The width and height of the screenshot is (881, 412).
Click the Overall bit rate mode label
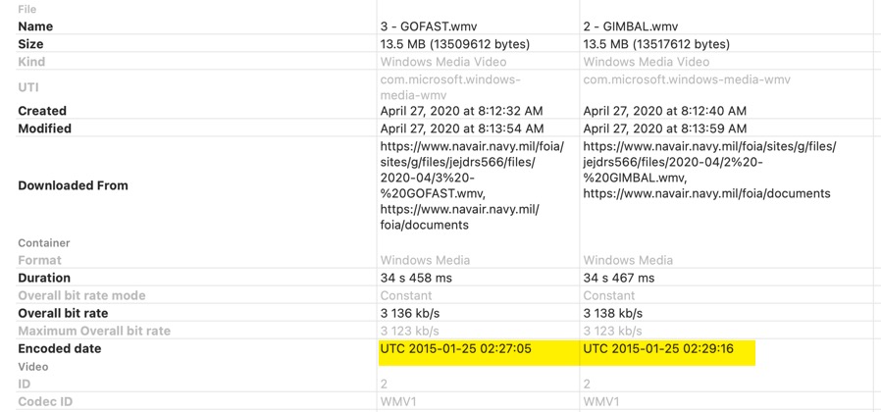coord(81,296)
